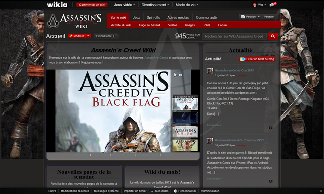This screenshot has width=324, height=194.
Task: Open the Images submenu item
Action: pos(190,25)
